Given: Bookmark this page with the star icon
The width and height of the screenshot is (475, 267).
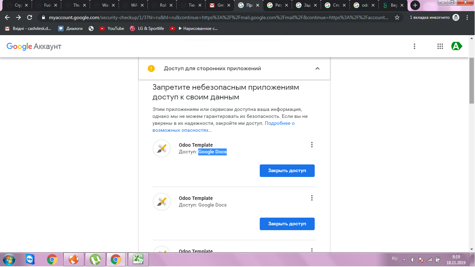Looking at the screenshot, I should [397, 17].
